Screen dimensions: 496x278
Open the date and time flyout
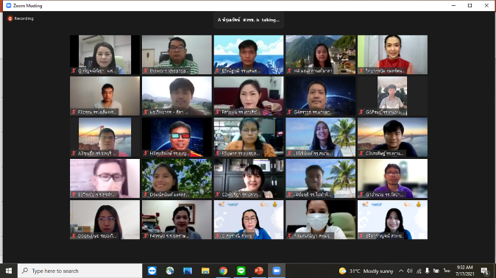point(464,271)
